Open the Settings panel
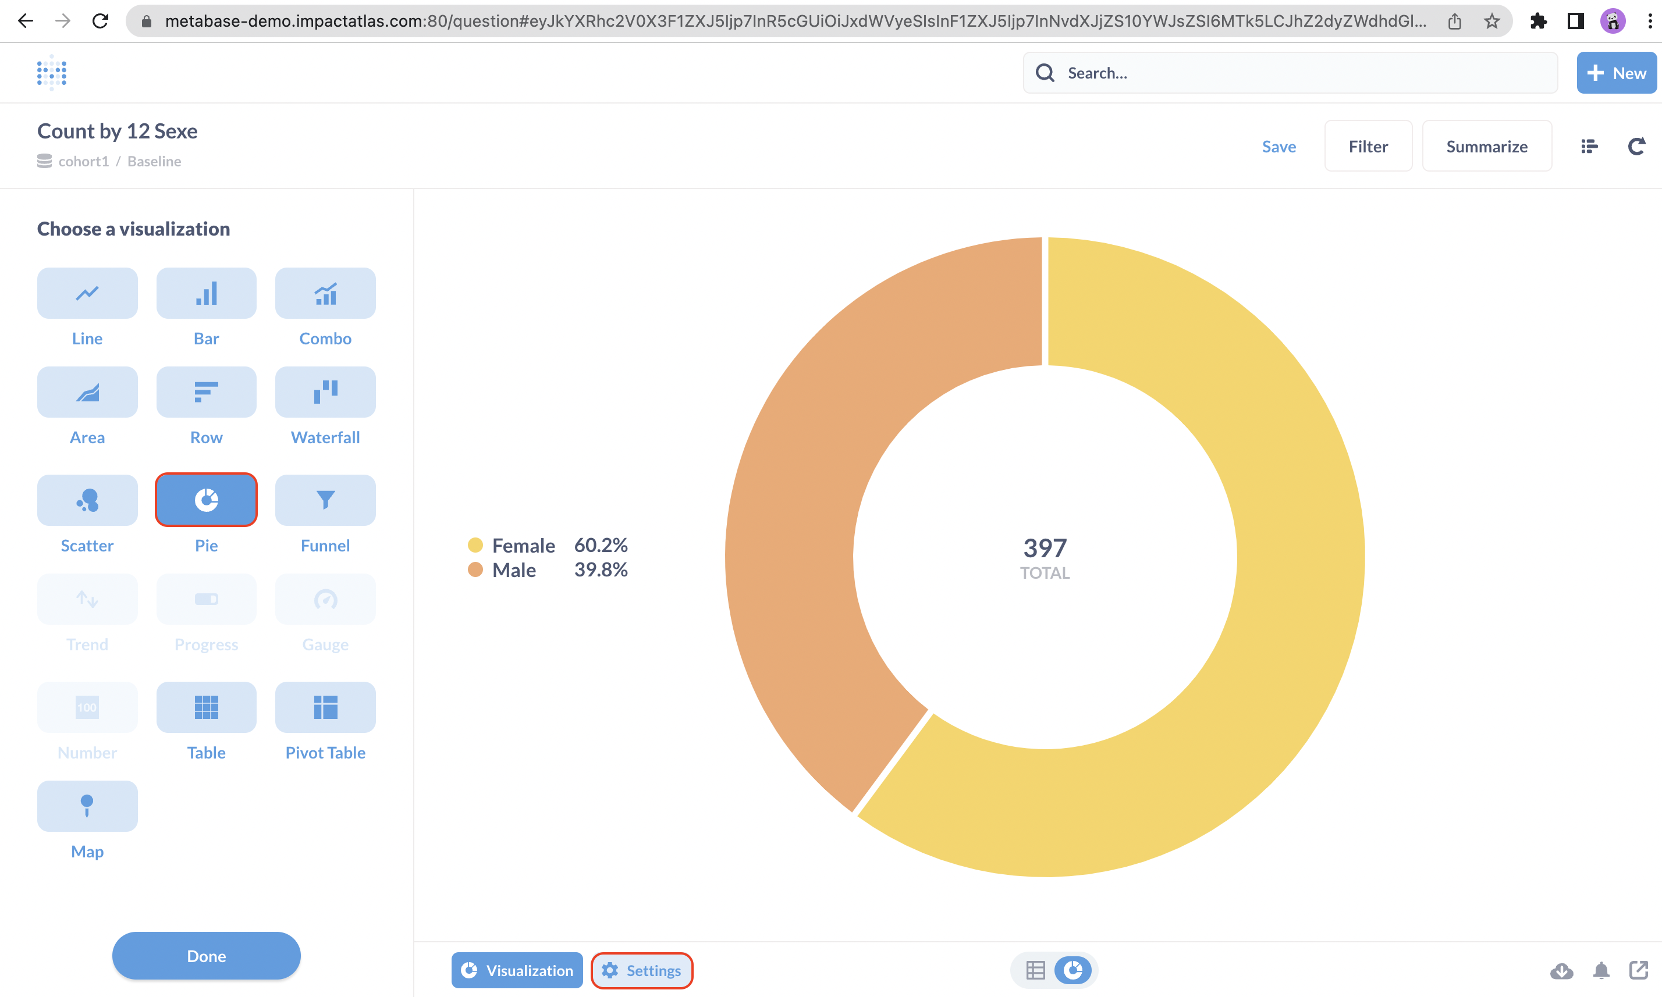Image resolution: width=1662 pixels, height=997 pixels. (642, 970)
